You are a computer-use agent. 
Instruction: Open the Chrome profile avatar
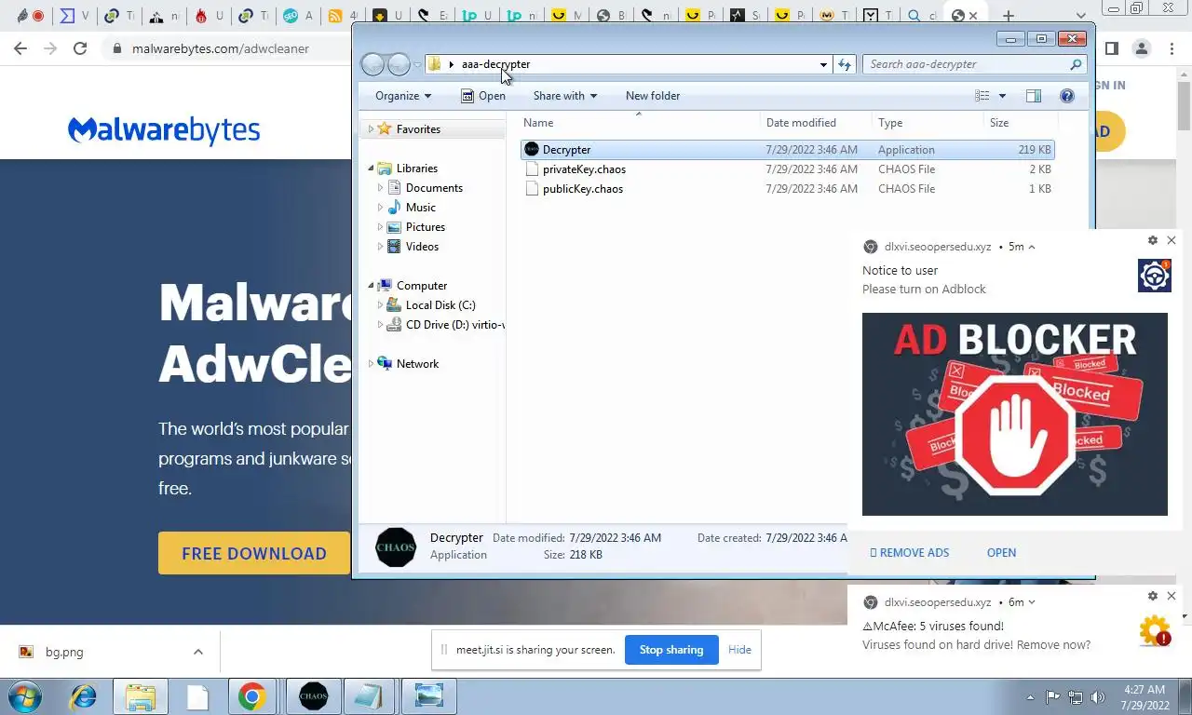point(1141,48)
